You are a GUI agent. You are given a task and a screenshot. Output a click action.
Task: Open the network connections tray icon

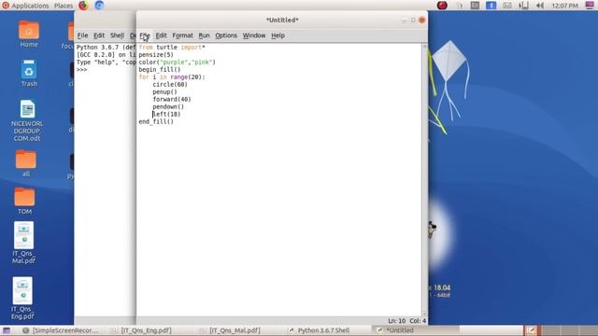coord(523,6)
